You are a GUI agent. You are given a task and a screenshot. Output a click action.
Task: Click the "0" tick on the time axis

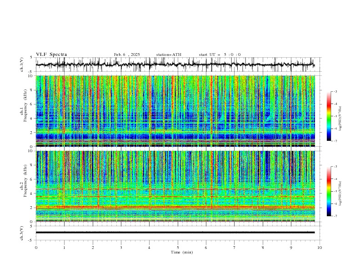36,248
